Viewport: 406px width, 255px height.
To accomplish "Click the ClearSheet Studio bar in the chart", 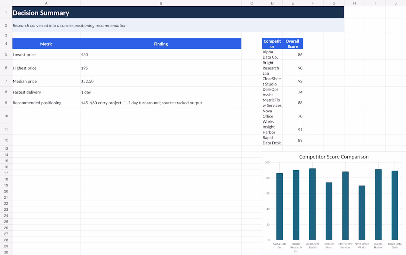I will (313, 204).
